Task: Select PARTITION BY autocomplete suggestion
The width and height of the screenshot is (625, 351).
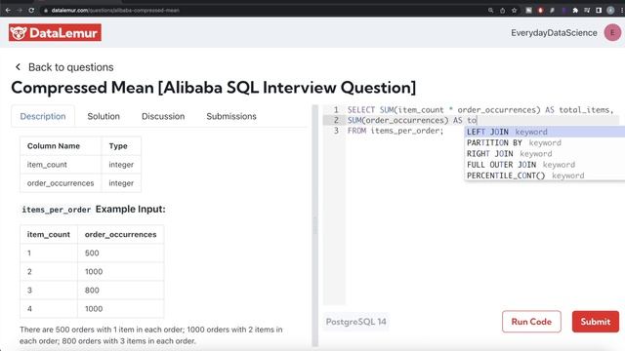Action: tap(545, 142)
